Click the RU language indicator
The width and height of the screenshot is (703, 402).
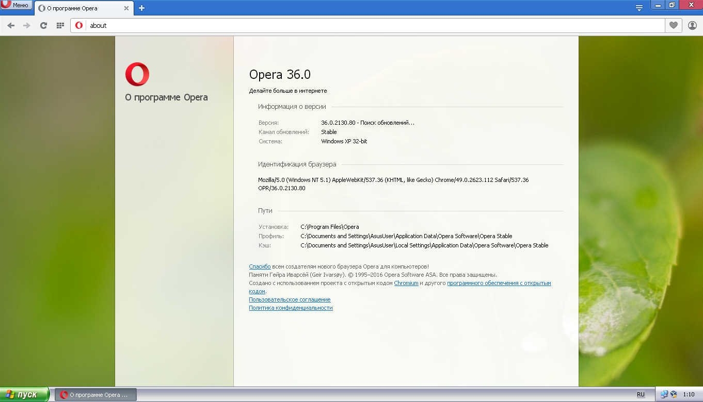coord(641,394)
